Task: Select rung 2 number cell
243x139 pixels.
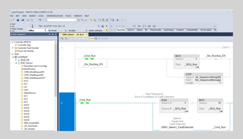Action: point(67,112)
